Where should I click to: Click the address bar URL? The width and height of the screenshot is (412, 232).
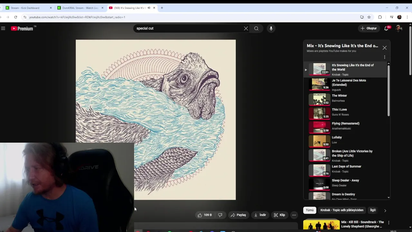[x=77, y=17]
